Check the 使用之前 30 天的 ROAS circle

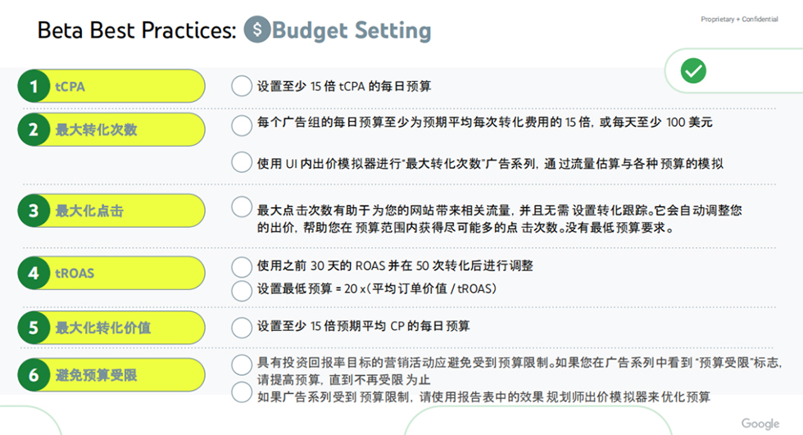click(x=242, y=267)
